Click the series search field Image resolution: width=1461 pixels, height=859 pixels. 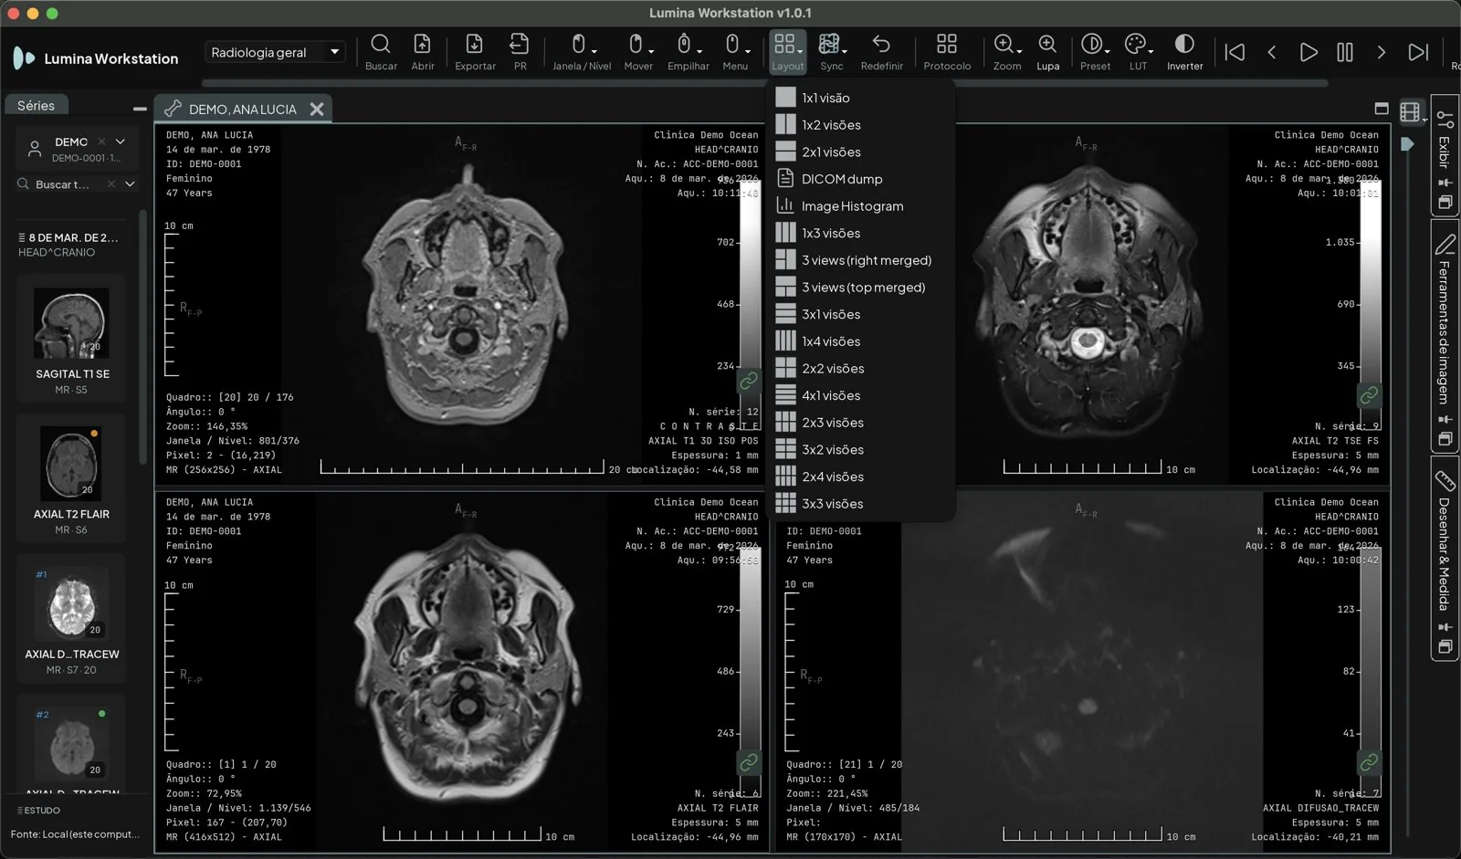(x=62, y=183)
